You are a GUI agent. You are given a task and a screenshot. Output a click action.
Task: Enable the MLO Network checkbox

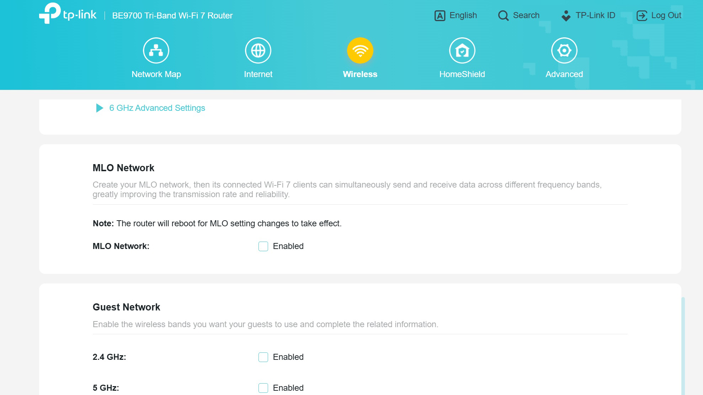pos(263,246)
